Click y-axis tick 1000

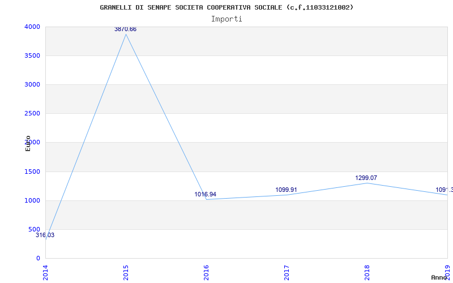[x=32, y=201]
